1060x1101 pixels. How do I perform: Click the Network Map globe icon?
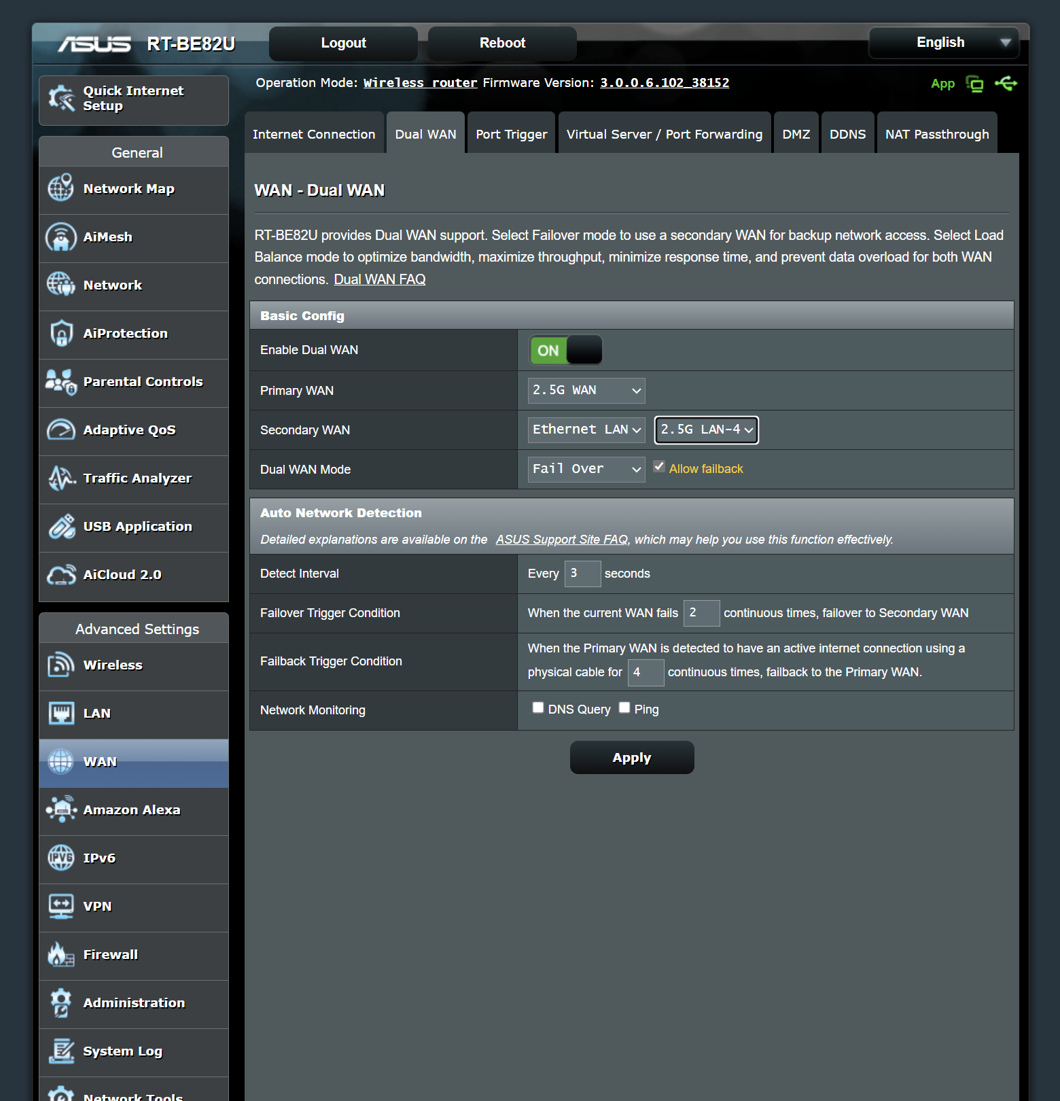(61, 188)
